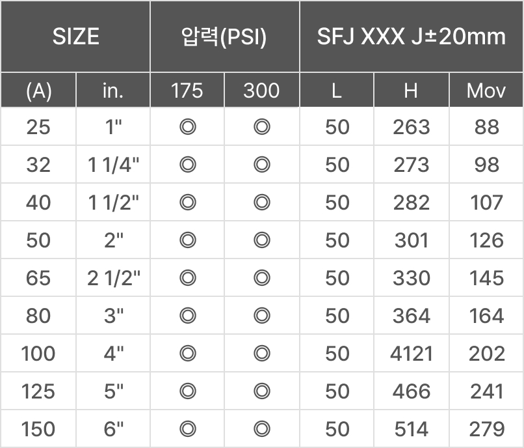The image size is (524, 448).
Task: Click the 300 PSI circle for size 32
Action: point(262,165)
